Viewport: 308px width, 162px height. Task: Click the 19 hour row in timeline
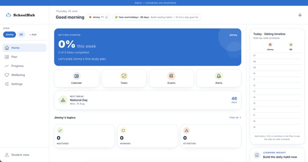[x=277, y=127]
